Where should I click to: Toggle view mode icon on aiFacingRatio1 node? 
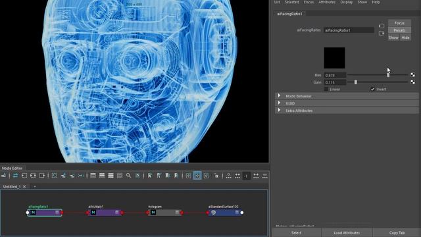[57, 212]
